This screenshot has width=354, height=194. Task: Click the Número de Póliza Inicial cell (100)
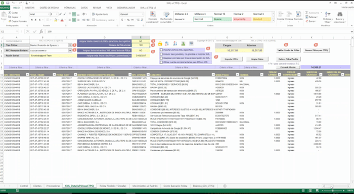tap(141, 45)
